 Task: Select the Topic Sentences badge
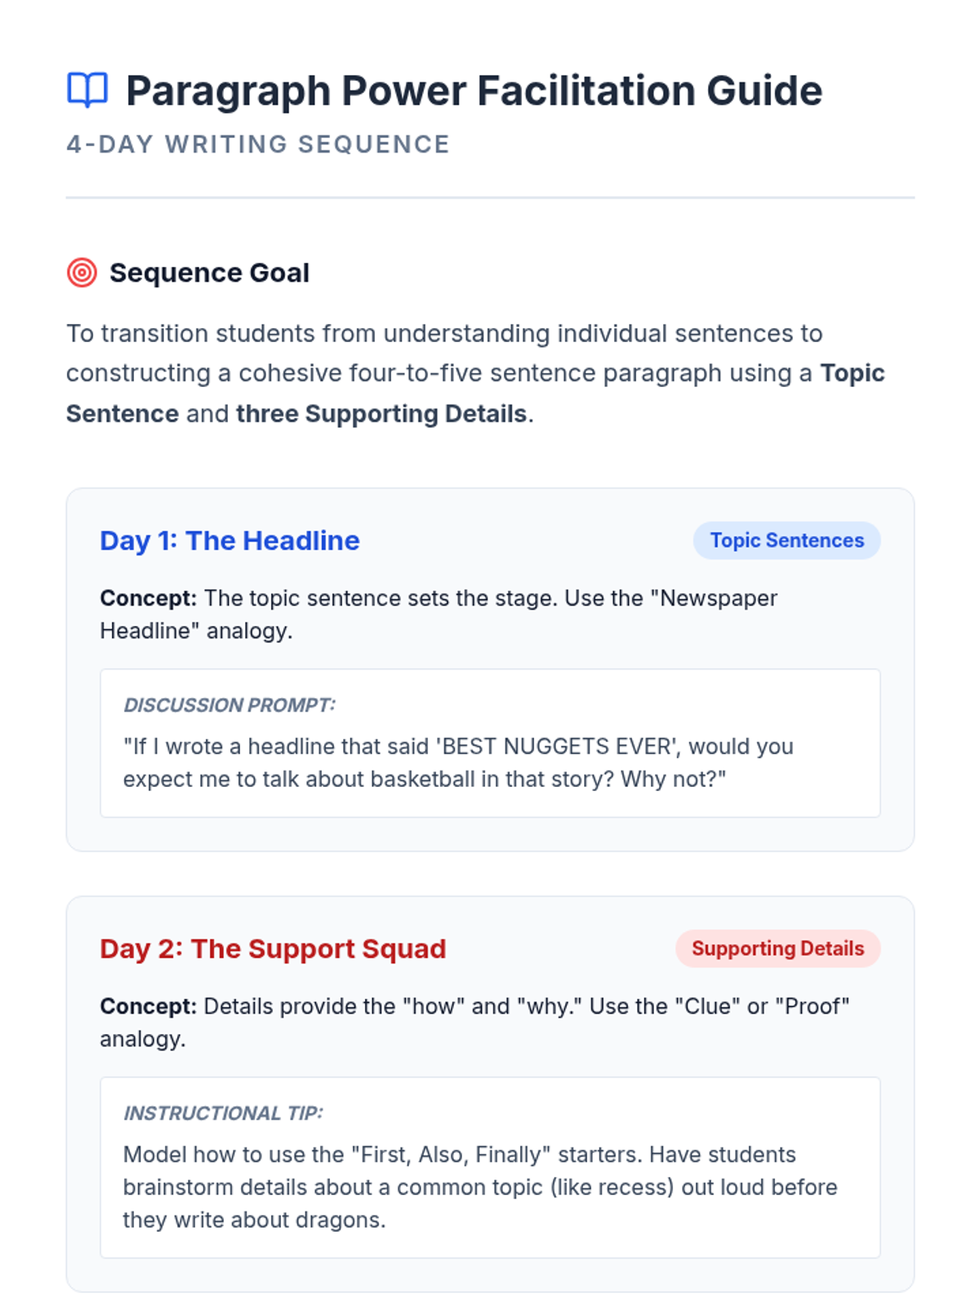(x=786, y=540)
